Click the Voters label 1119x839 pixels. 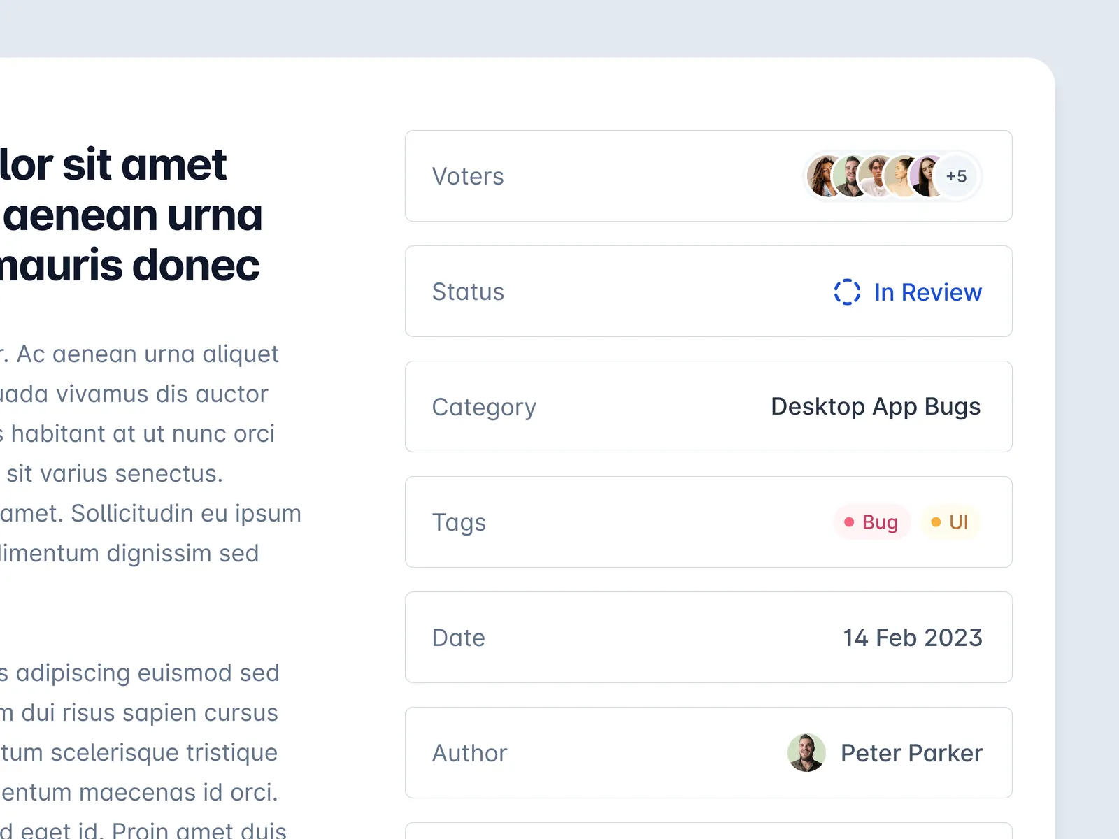click(468, 176)
